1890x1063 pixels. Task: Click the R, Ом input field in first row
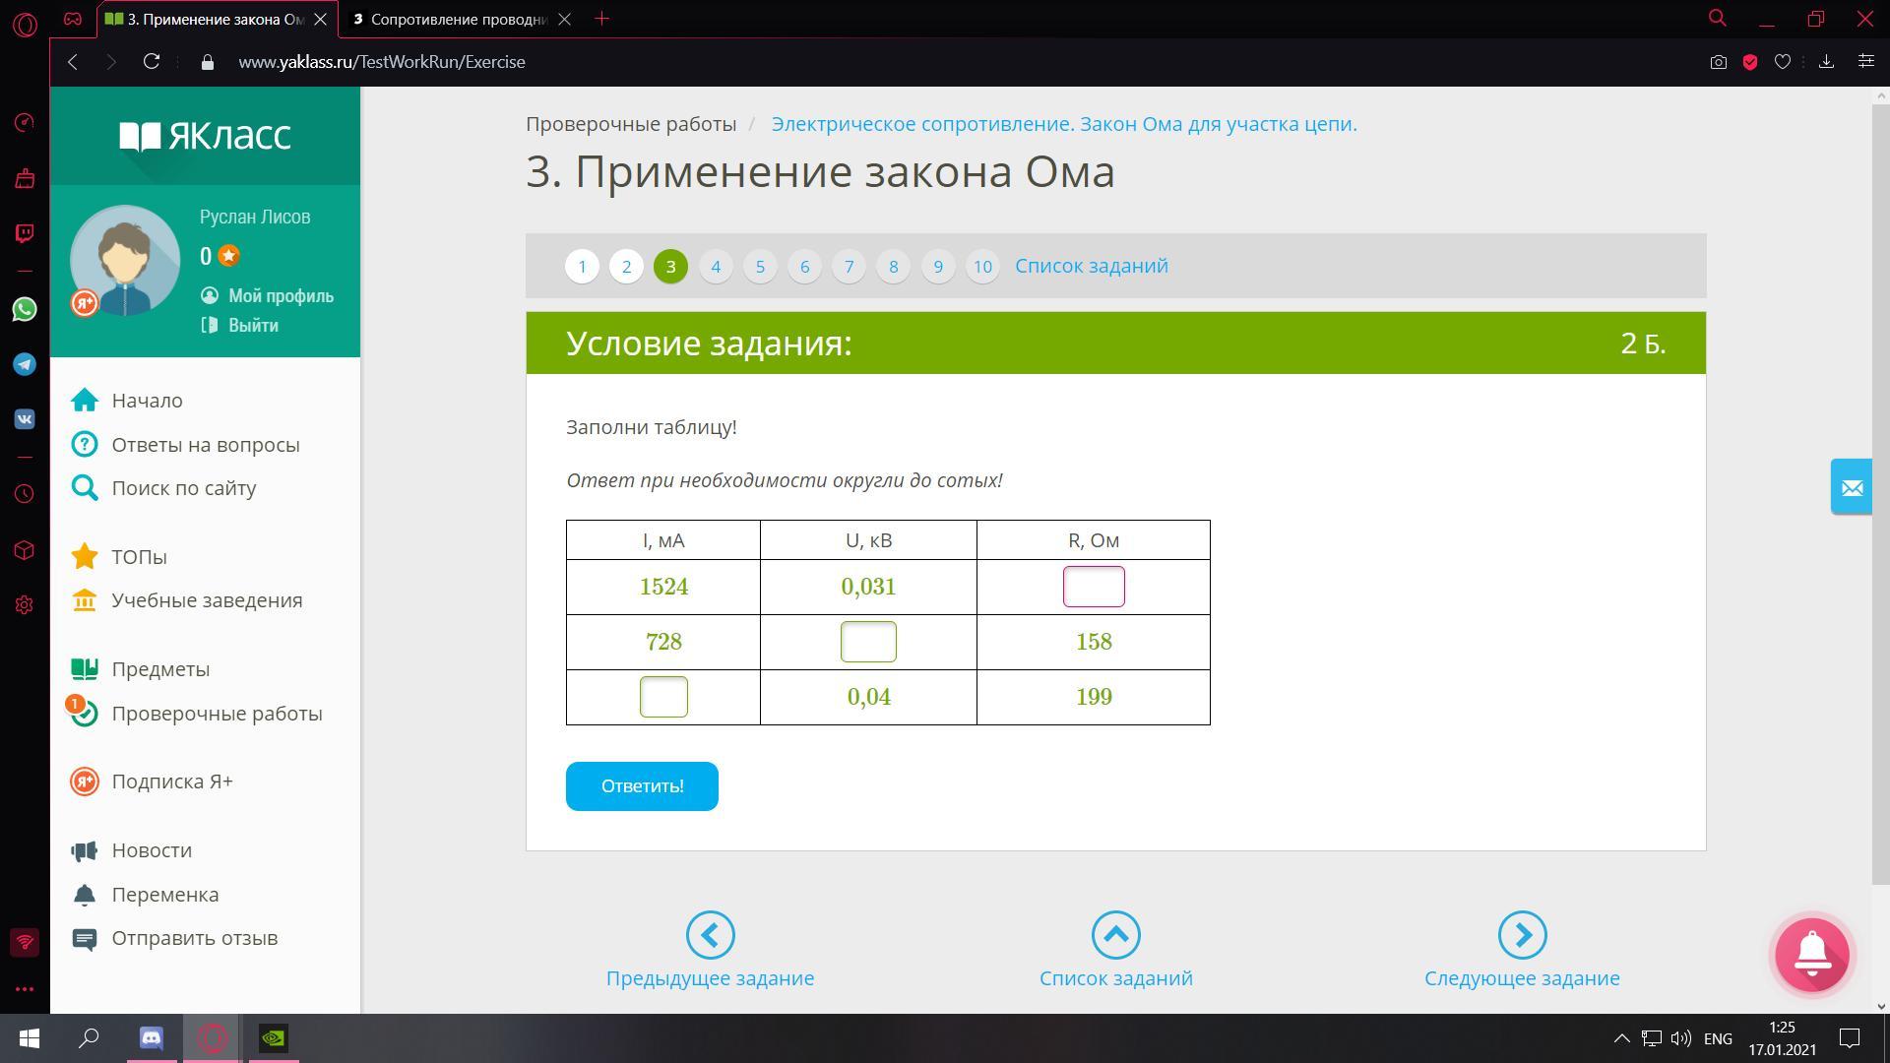click(x=1093, y=587)
